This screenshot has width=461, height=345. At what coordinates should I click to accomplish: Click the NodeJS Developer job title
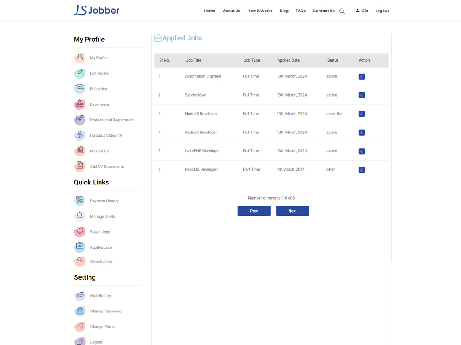click(x=201, y=114)
